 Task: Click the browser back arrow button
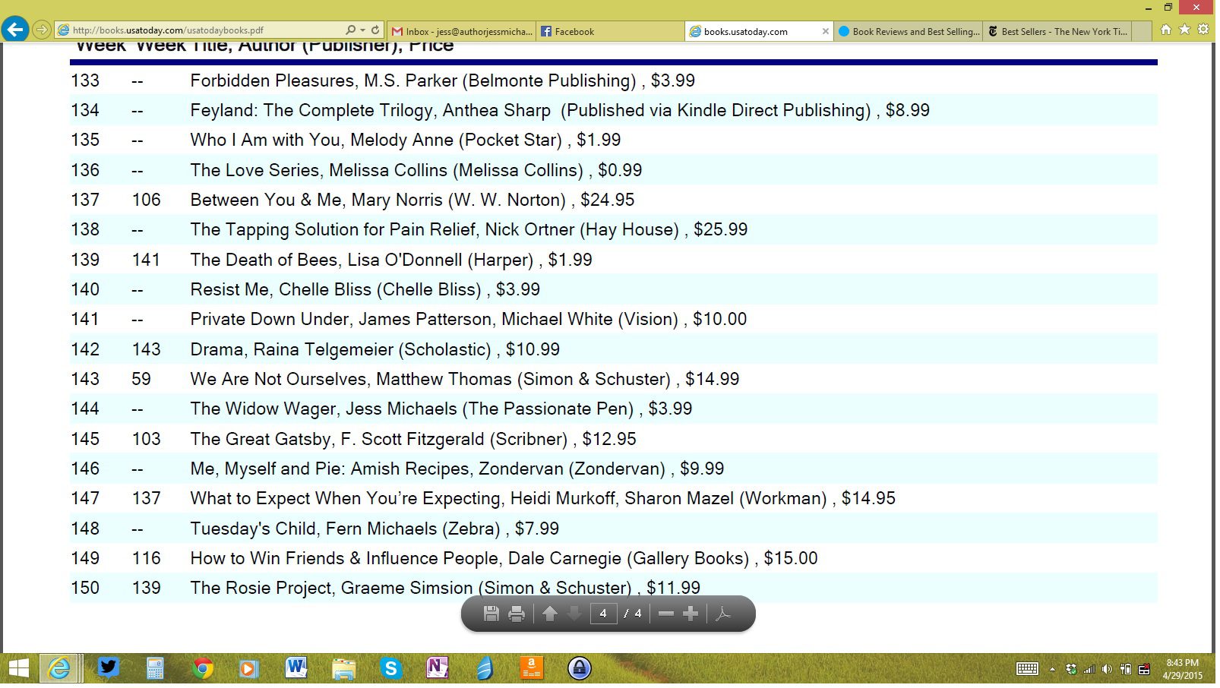click(x=14, y=30)
